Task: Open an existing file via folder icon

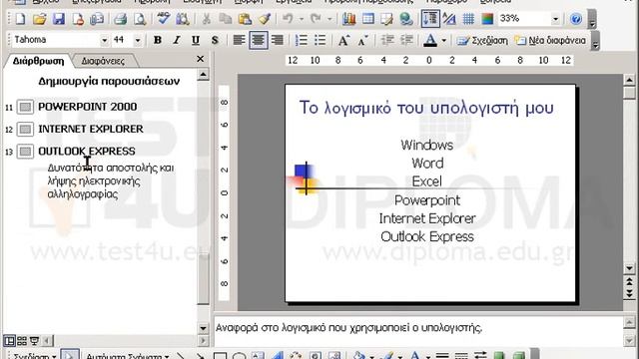Action: (x=40, y=19)
